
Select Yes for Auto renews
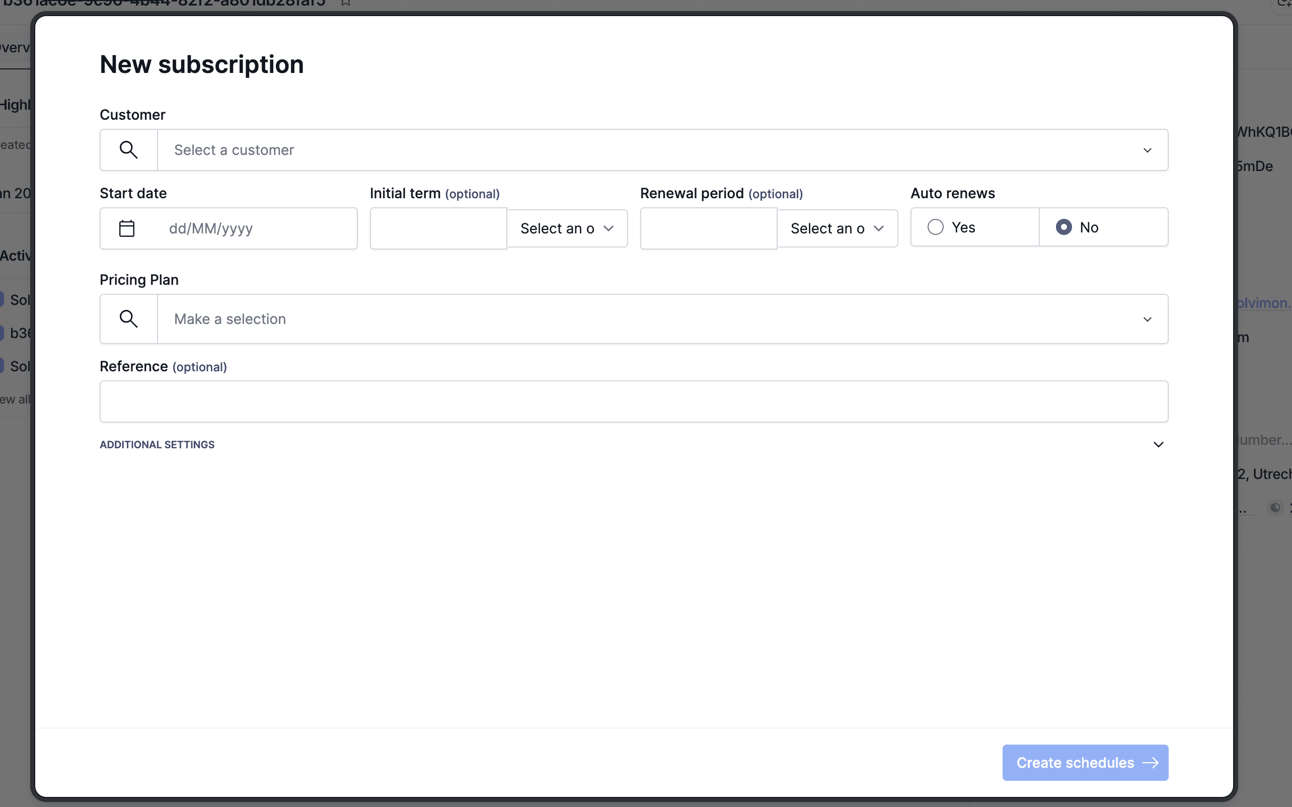point(936,227)
